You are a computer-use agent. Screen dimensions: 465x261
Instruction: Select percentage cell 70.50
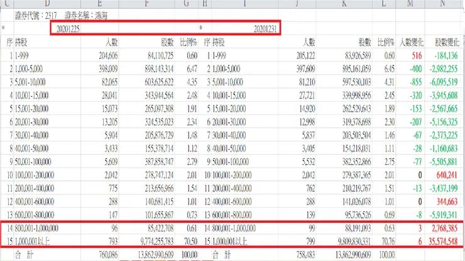click(190, 242)
